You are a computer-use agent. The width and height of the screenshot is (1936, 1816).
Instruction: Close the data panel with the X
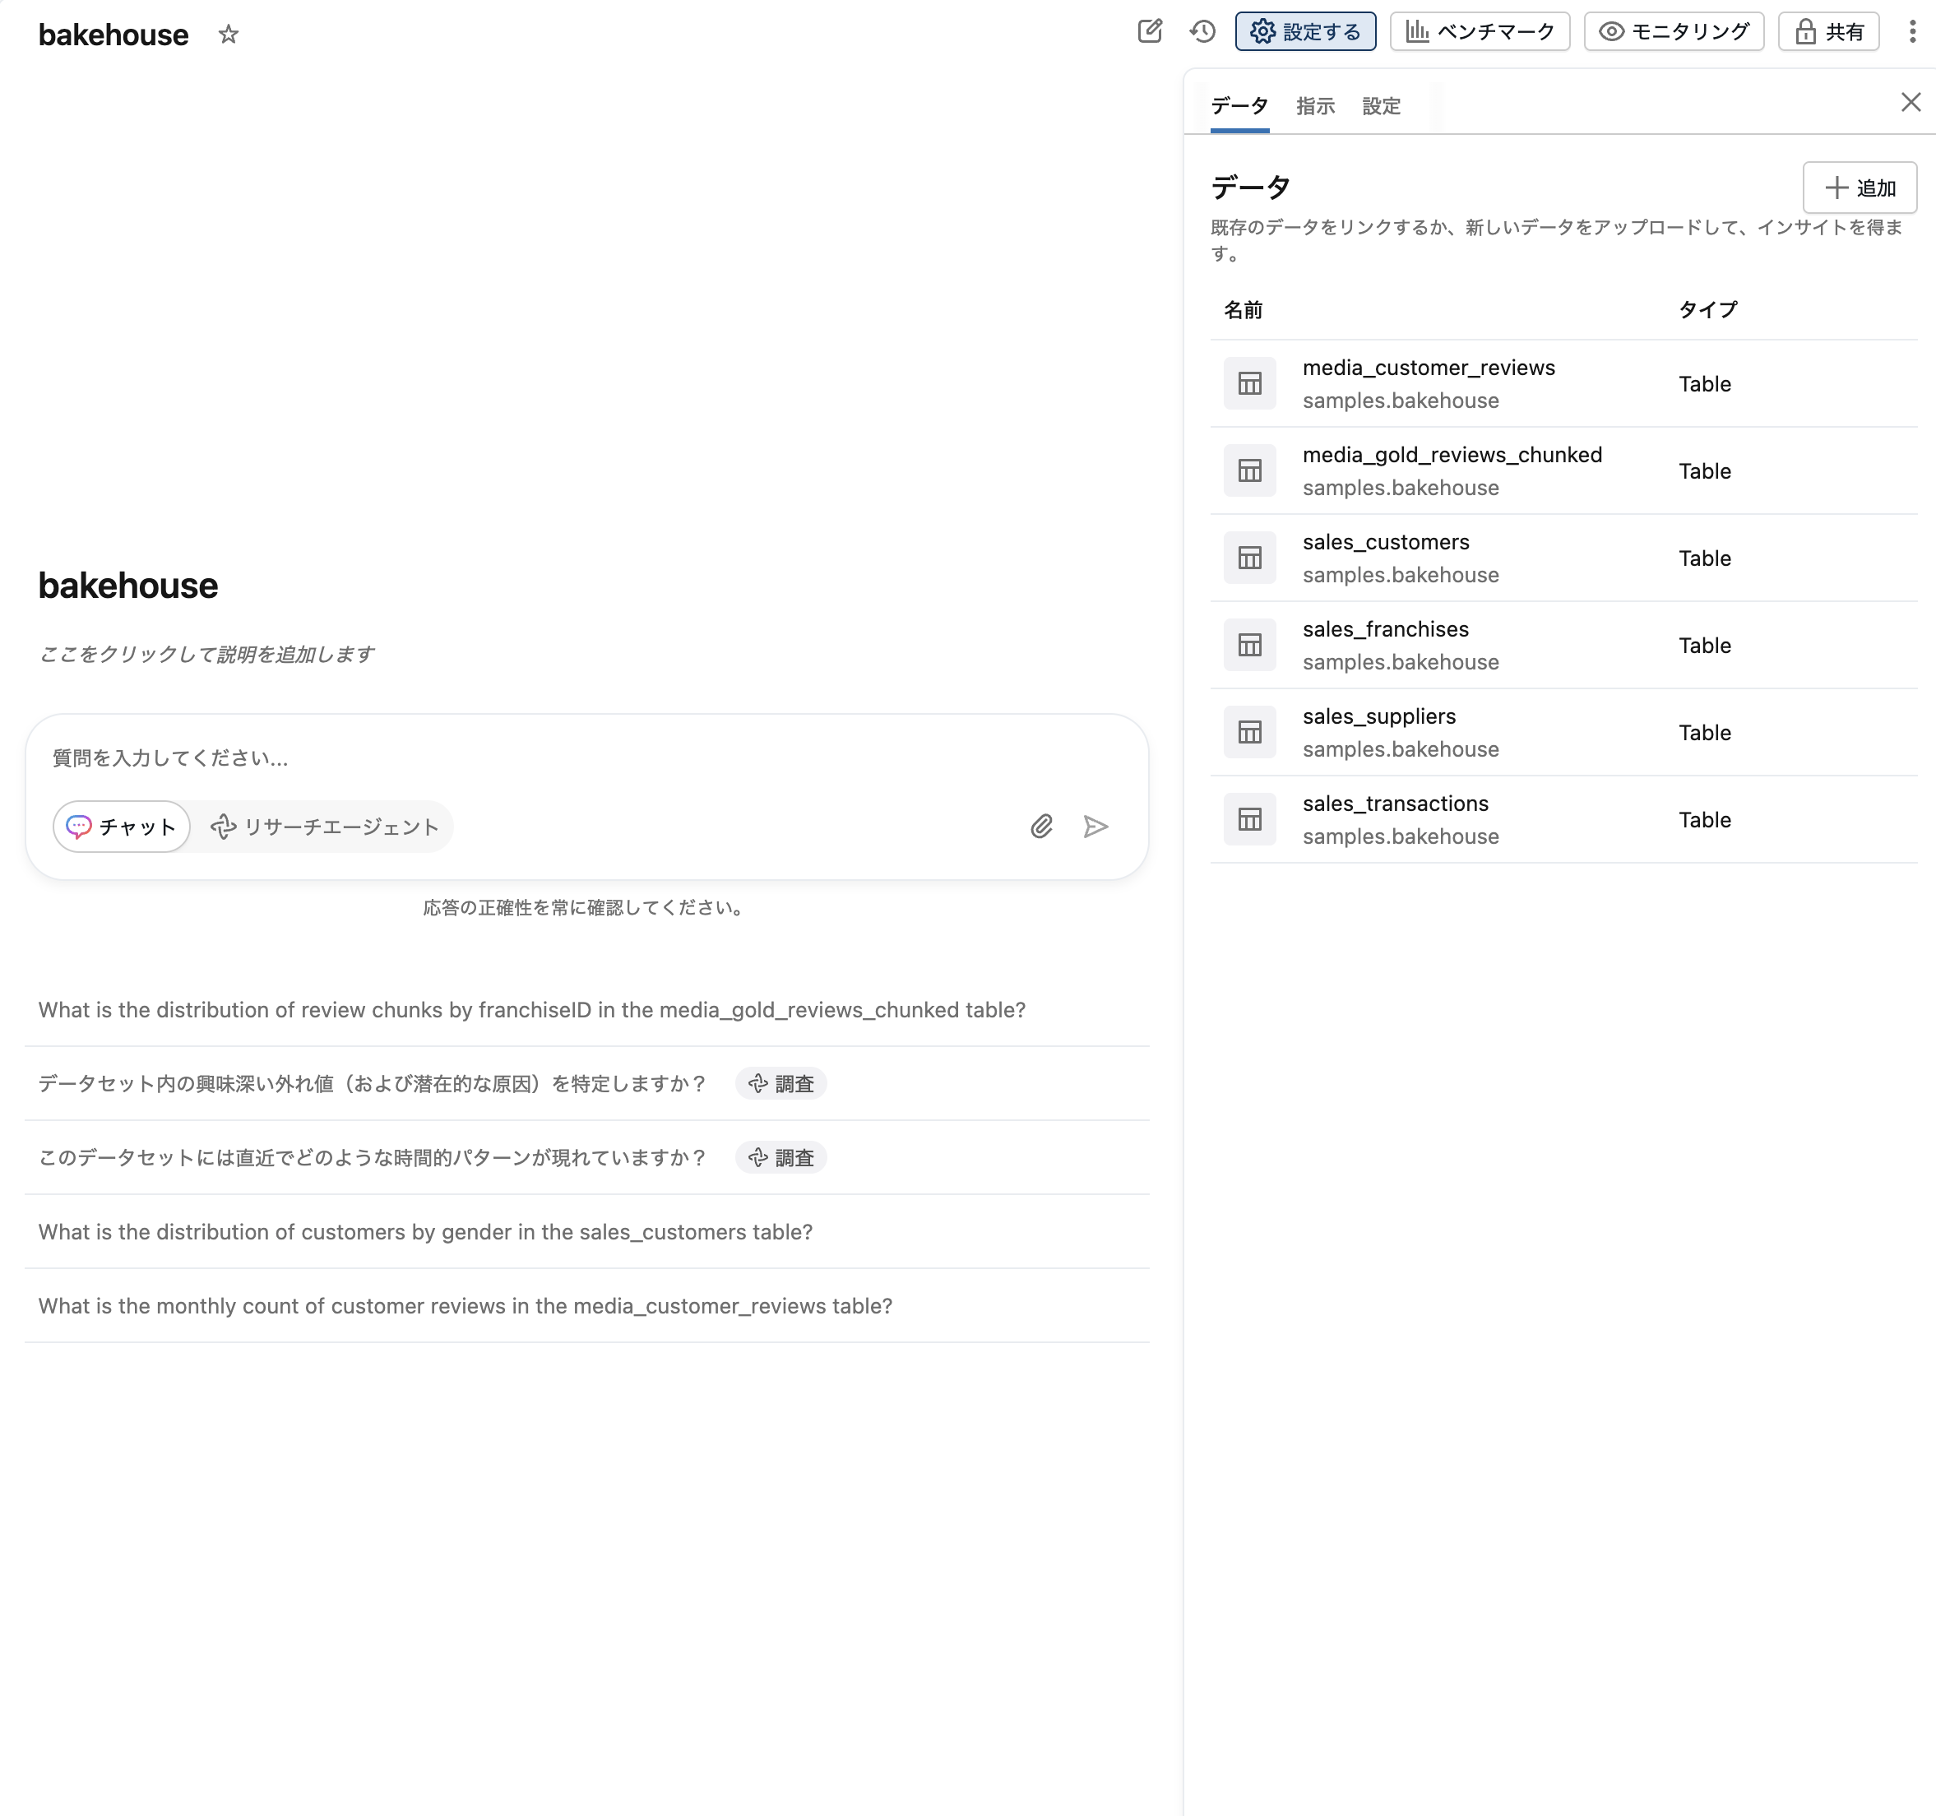[1909, 102]
